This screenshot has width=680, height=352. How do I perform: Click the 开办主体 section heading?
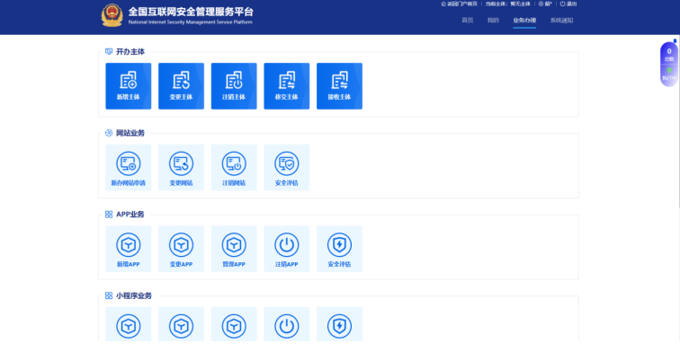click(130, 51)
